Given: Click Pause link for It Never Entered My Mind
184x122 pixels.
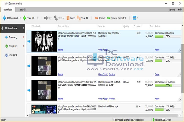Looking at the screenshot, I should (157, 74).
